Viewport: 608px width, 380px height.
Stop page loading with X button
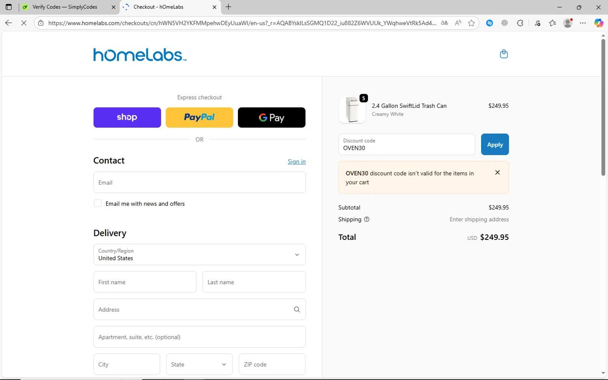(24, 23)
